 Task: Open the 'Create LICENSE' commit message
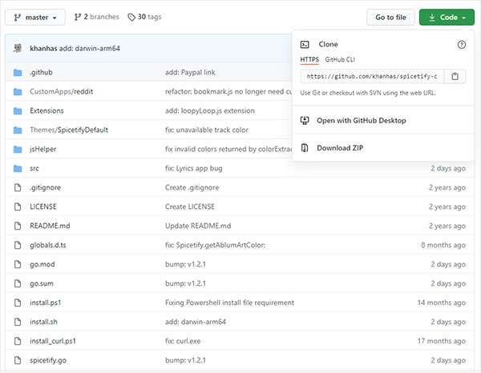pos(190,207)
